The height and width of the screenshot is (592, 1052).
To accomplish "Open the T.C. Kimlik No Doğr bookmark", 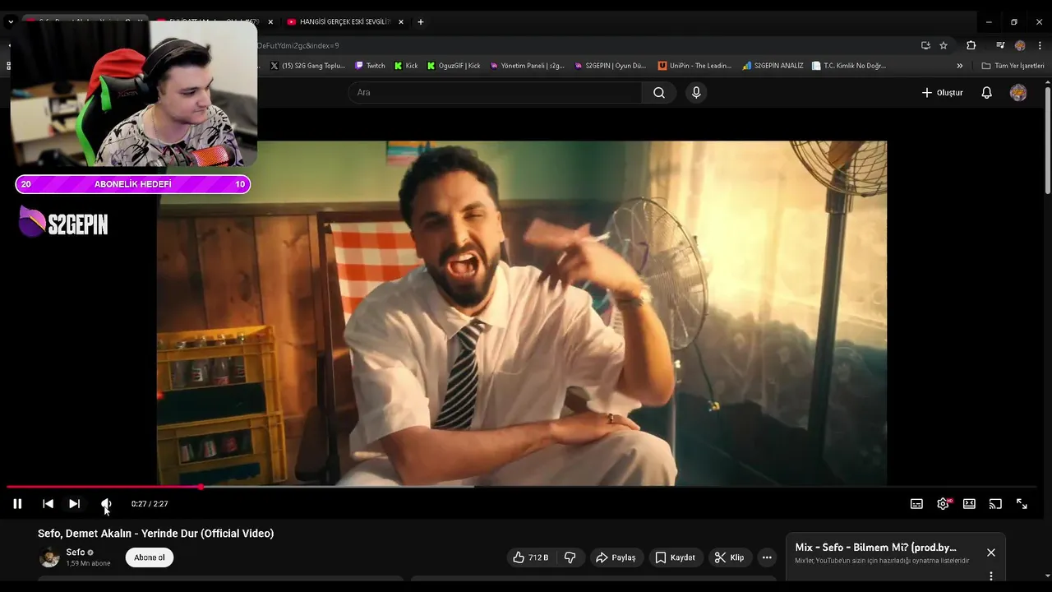I will point(849,66).
